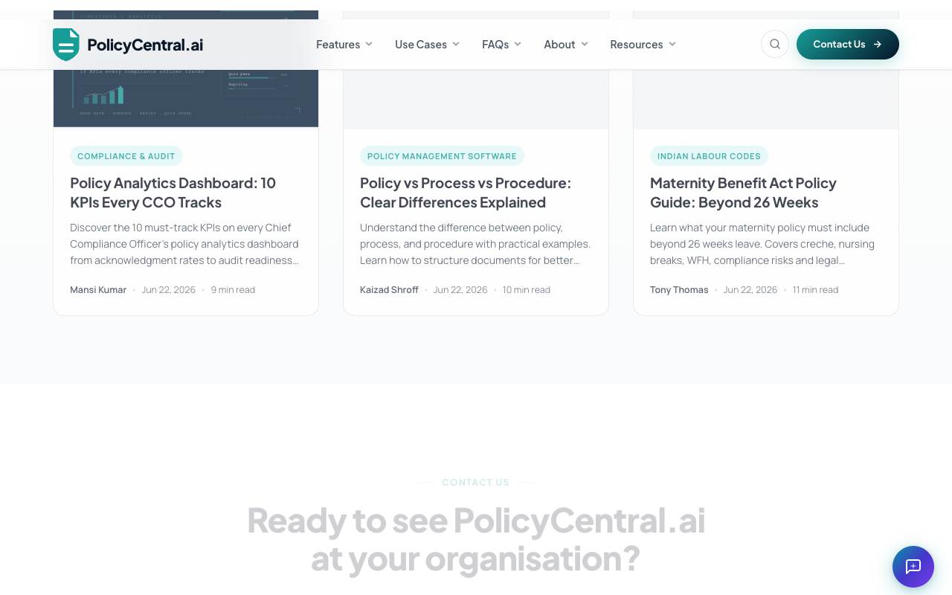952x595 pixels.
Task: Click the 'Learn what your maternity policy' excerpt
Action: tap(763, 244)
